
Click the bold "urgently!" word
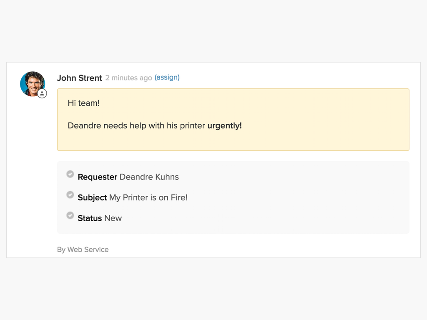(224, 125)
